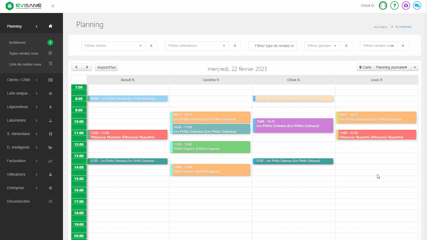Click the Carte map pin button

pyautogui.click(x=365, y=67)
